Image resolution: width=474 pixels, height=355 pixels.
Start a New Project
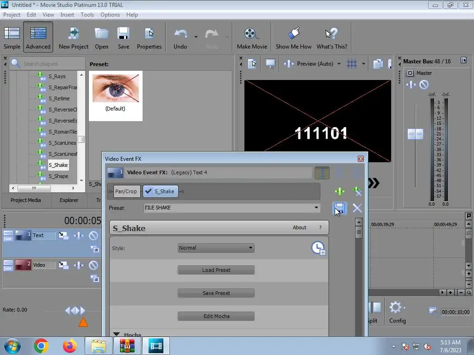[x=74, y=38]
